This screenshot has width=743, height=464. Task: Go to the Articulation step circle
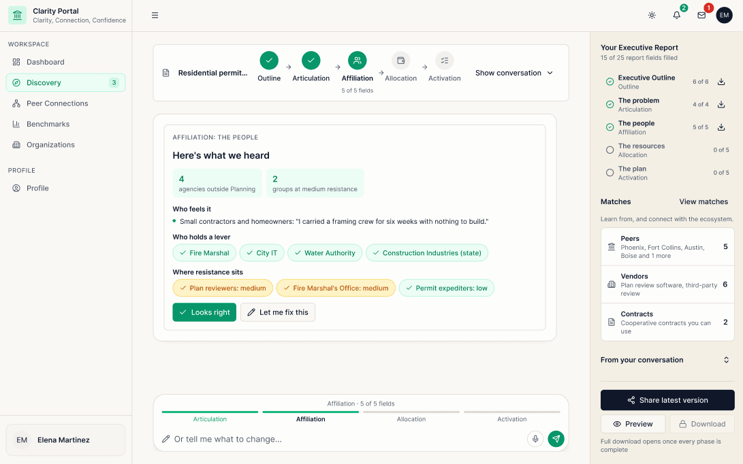311,61
